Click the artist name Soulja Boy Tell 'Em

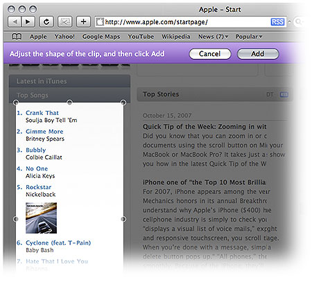(x=51, y=120)
